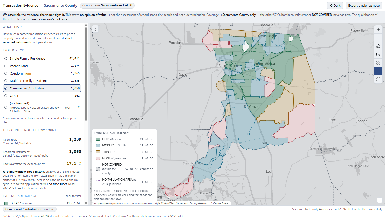Zoom in the map with the plus button

coord(378,30)
